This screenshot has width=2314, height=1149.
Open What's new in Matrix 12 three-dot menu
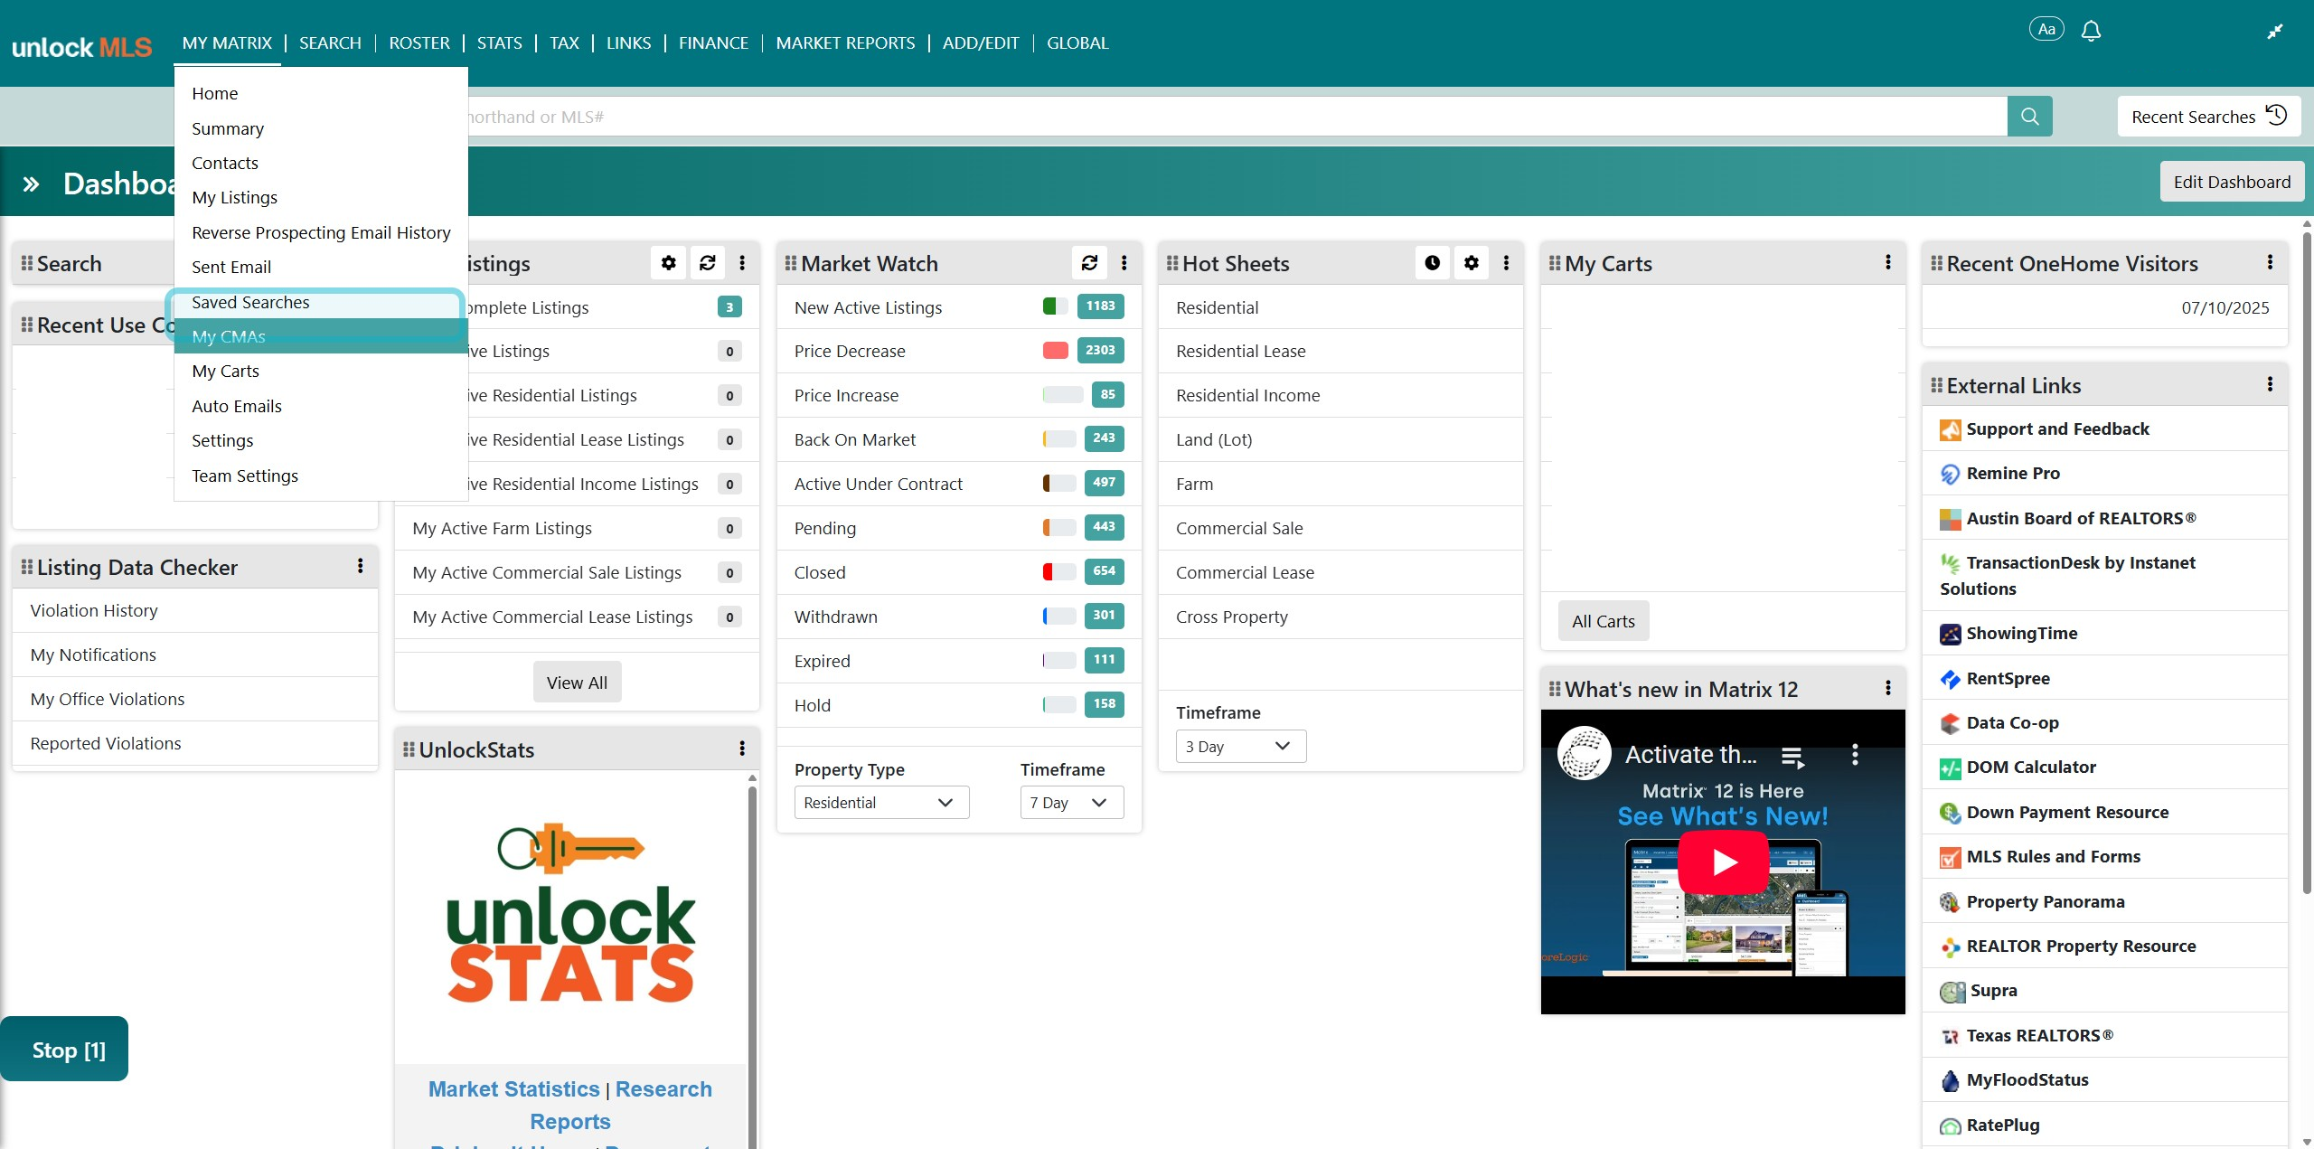pos(1887,689)
